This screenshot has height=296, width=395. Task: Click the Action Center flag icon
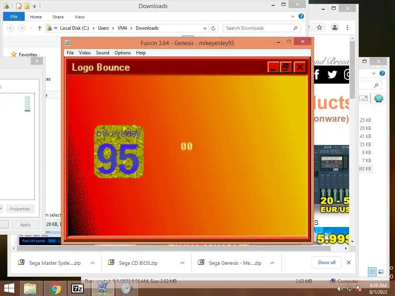(359, 289)
